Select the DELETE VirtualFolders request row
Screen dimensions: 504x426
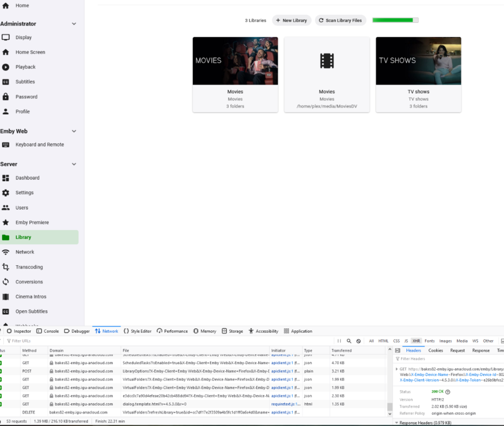point(193,412)
